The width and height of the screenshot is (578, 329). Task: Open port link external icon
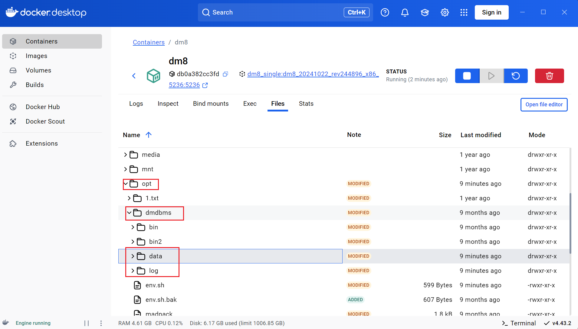[x=205, y=85]
